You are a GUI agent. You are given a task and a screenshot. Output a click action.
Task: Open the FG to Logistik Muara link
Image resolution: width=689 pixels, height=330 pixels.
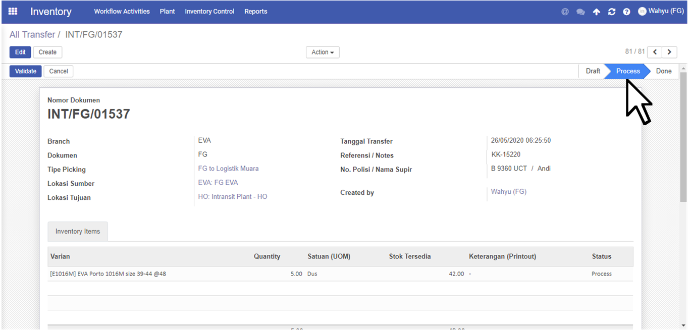[228, 169]
